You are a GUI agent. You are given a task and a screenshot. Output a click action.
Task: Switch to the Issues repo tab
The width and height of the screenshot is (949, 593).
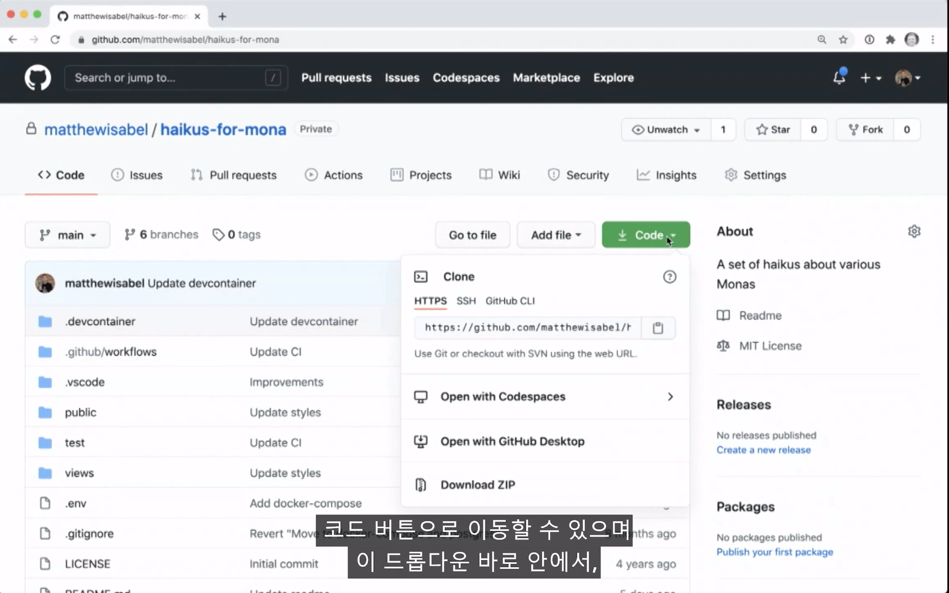click(137, 175)
